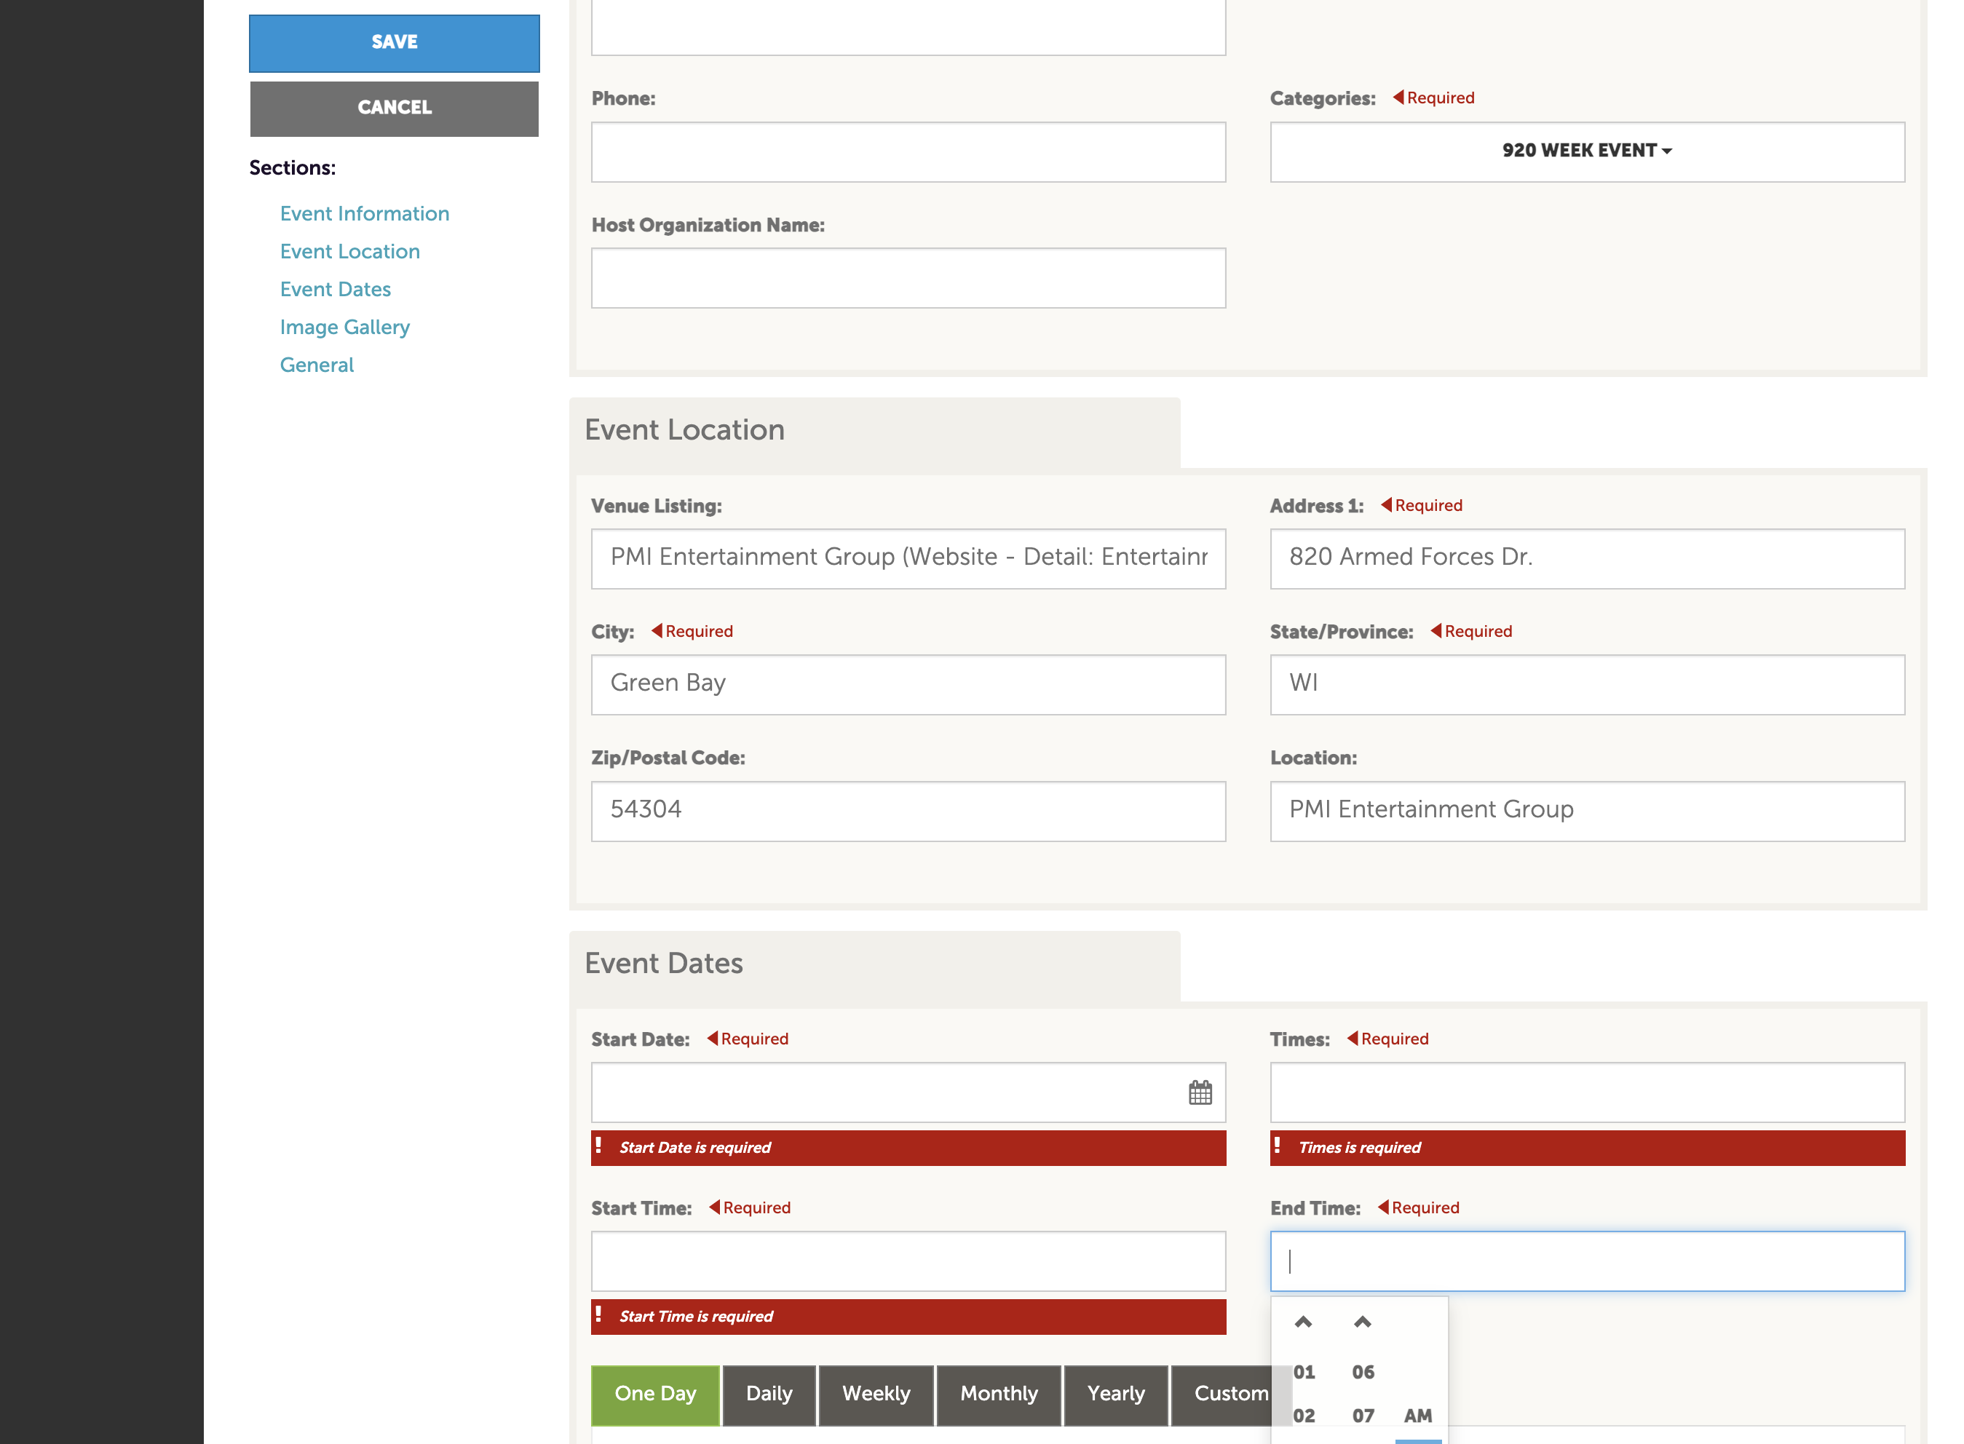This screenshot has height=1444, width=1964.
Task: Select the Custom recurrence tab
Action: coord(1231,1395)
